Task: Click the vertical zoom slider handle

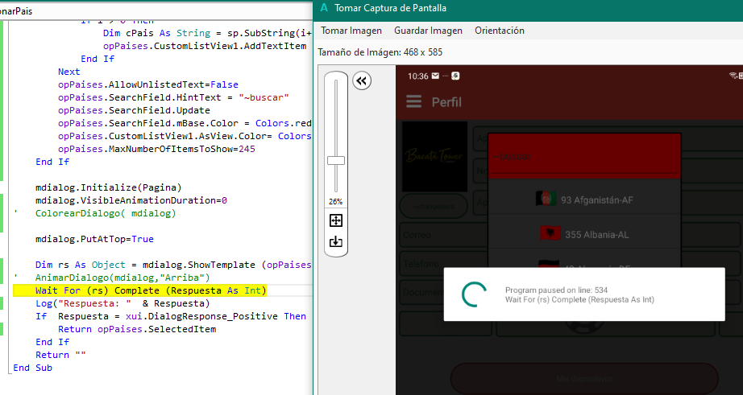Action: pos(336,160)
